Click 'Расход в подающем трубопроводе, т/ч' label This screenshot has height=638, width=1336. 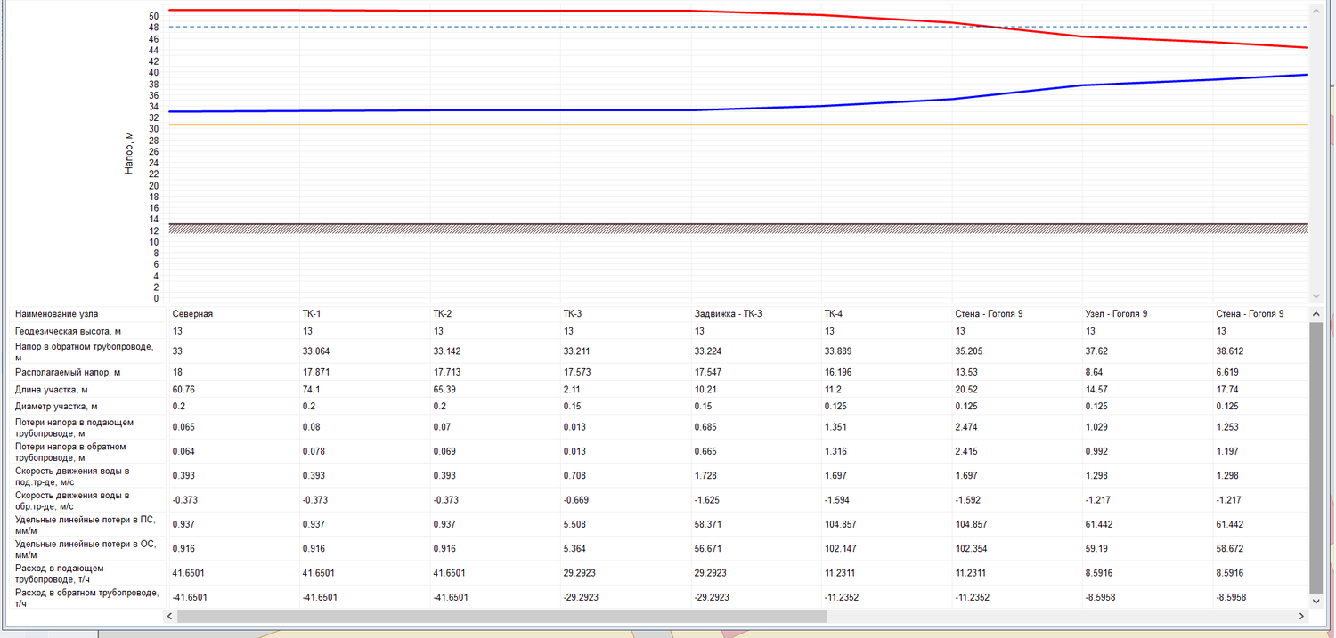(x=65, y=573)
